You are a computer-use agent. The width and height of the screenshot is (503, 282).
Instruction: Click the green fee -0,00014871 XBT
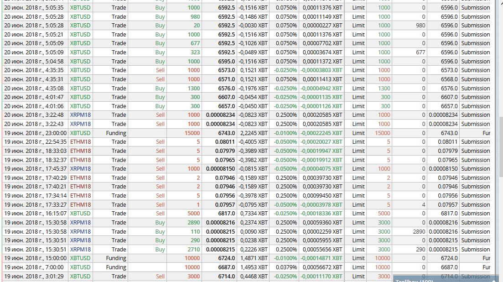pos(322,258)
